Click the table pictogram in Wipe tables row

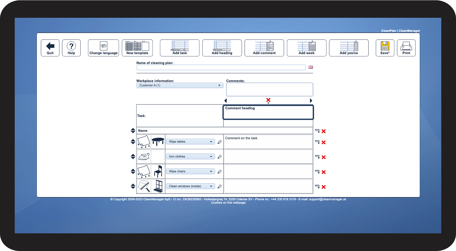[158, 142]
